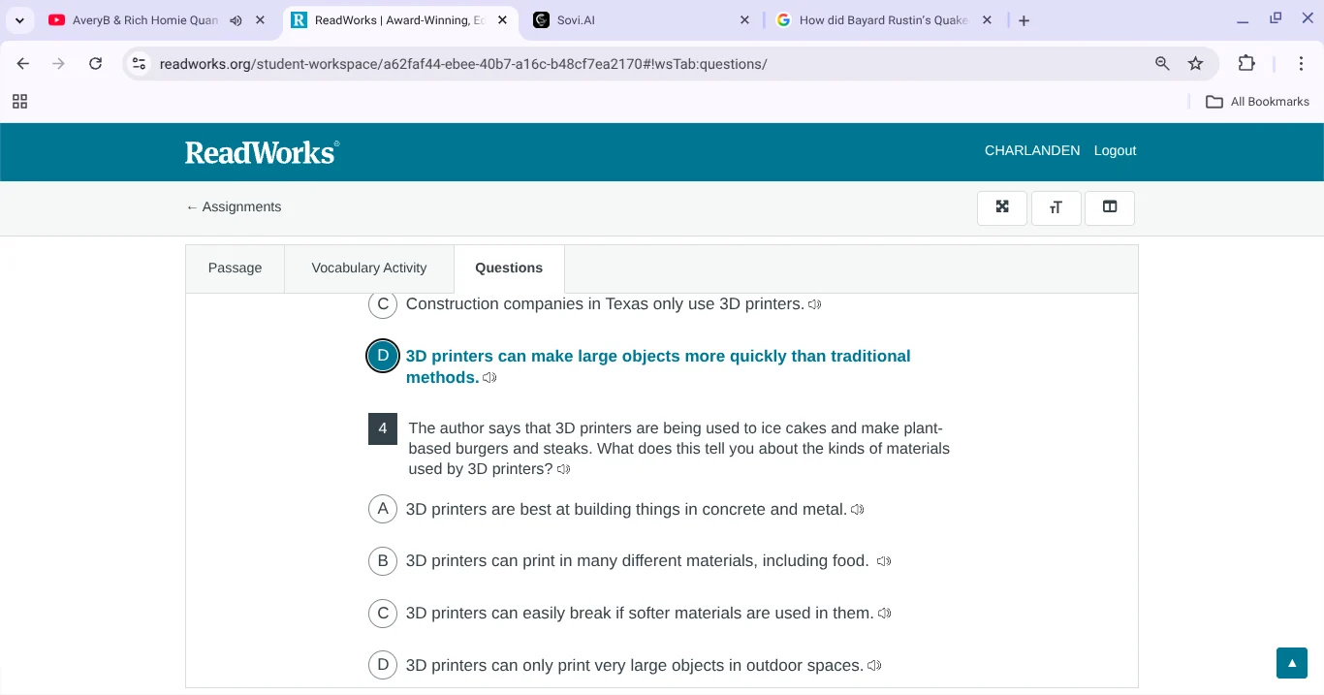Open the Vocabulary Activity tab
Viewport: 1324px width, 695px height.
368,268
